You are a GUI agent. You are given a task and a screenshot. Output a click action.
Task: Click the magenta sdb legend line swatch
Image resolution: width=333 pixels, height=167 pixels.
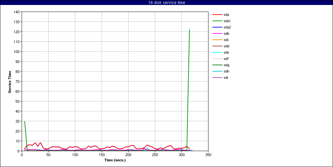coord(217,34)
